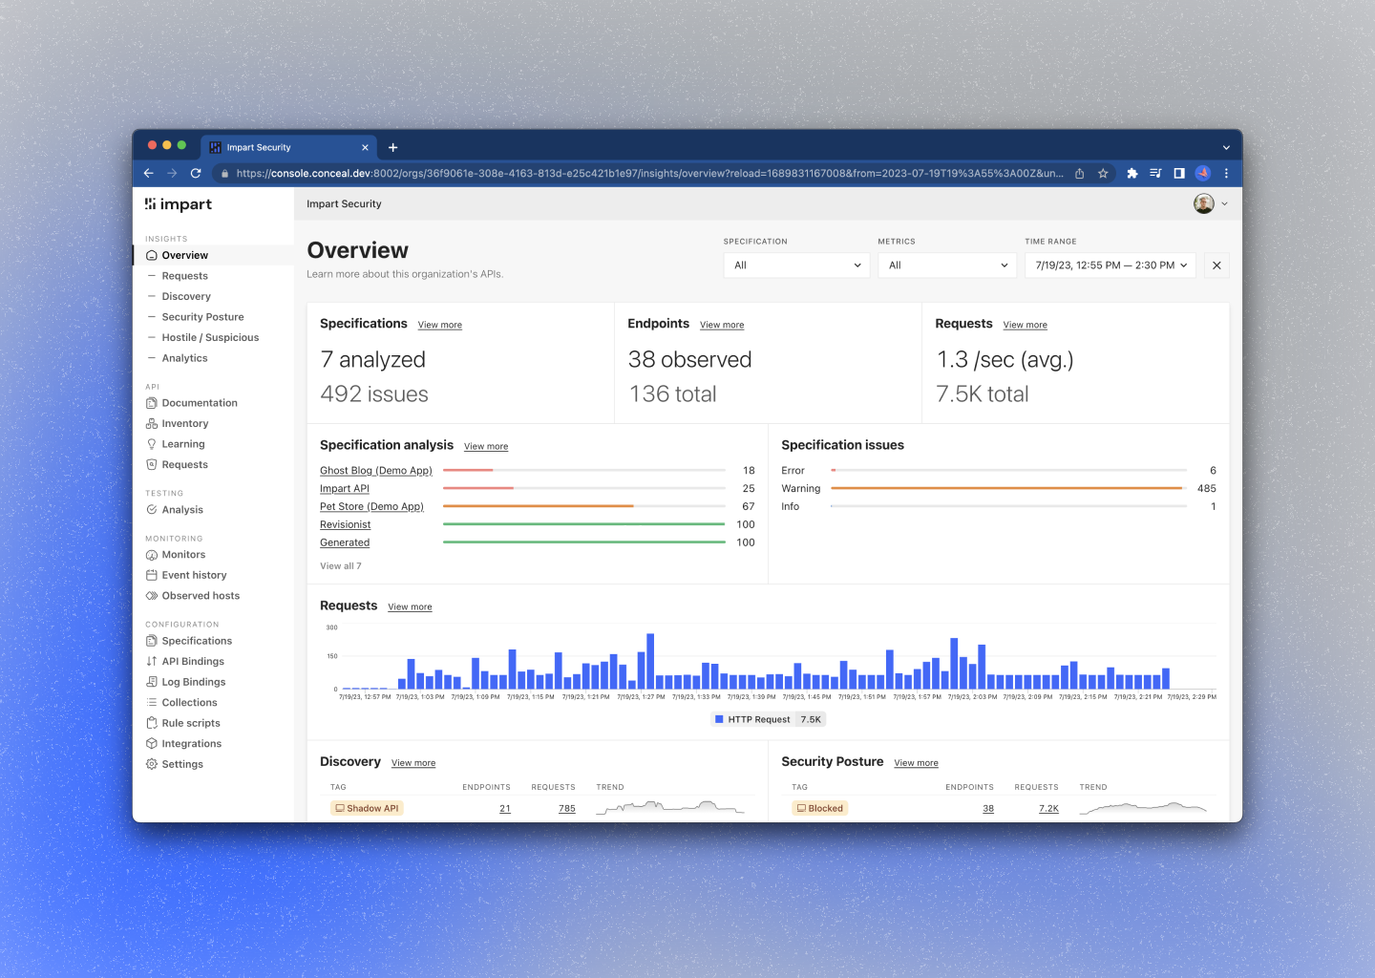Open the Specification dropdown

coord(796,266)
